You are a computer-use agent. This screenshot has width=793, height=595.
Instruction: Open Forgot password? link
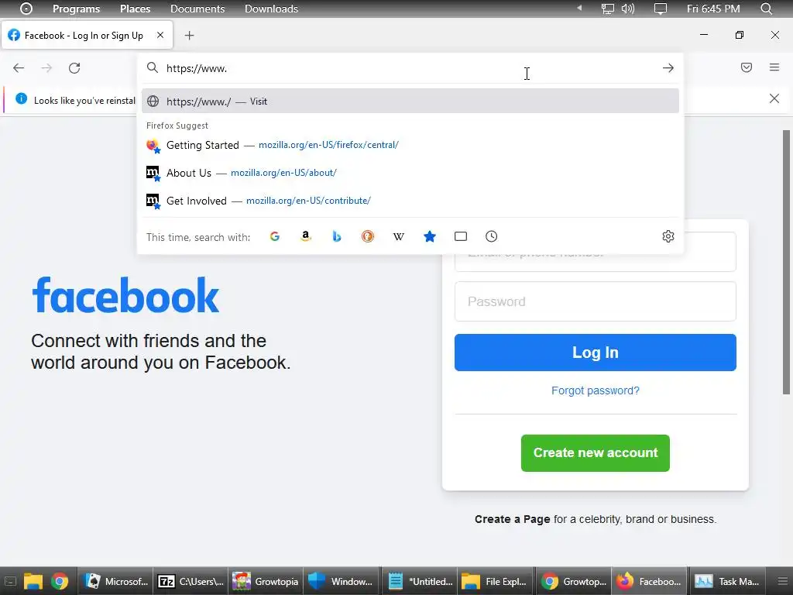596,390
